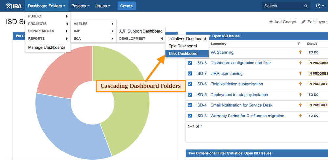Click Two Dimensional Filter Statistics gadget header

[257, 153]
